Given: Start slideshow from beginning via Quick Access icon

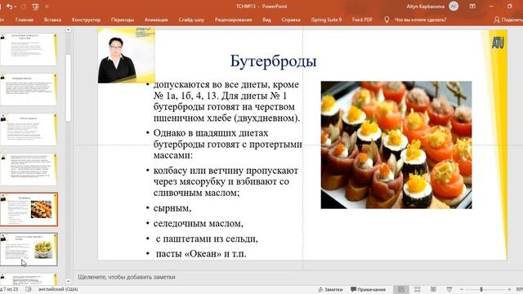Looking at the screenshot, I should [35, 7].
